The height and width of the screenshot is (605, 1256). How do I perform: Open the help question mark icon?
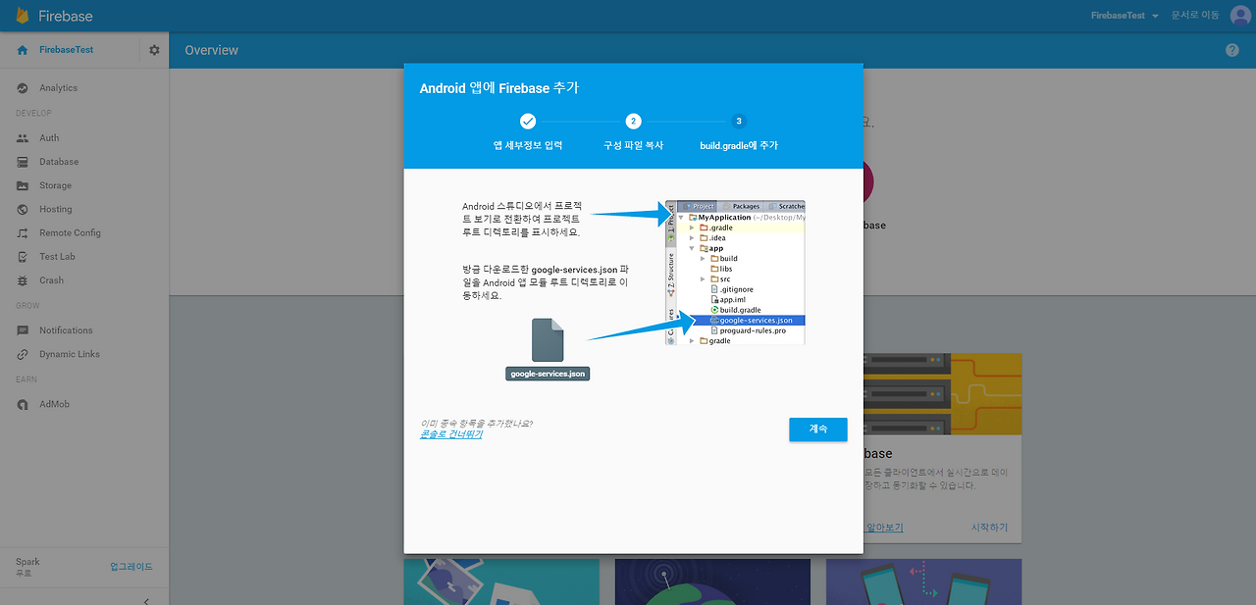click(1232, 50)
